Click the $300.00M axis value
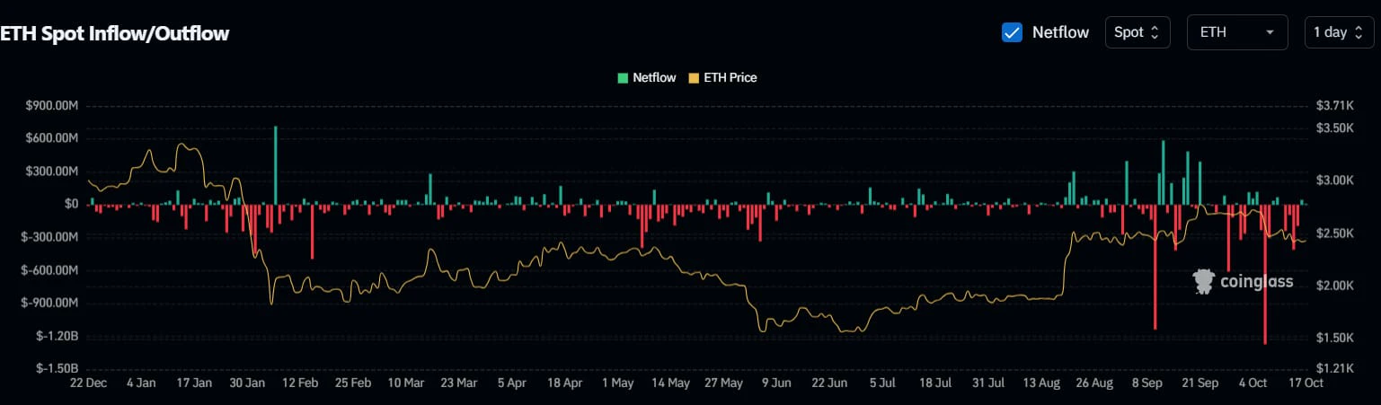1381x405 pixels. point(53,172)
